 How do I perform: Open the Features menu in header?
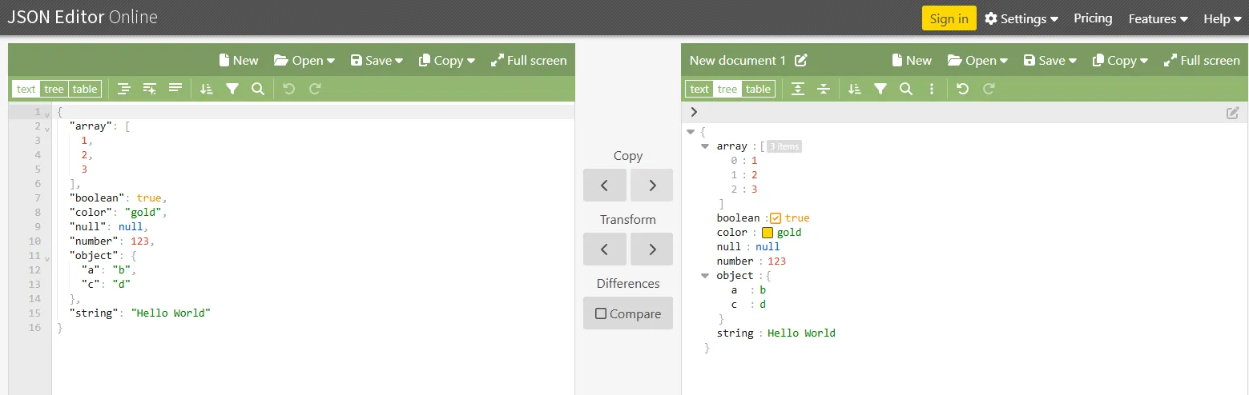[1158, 18]
